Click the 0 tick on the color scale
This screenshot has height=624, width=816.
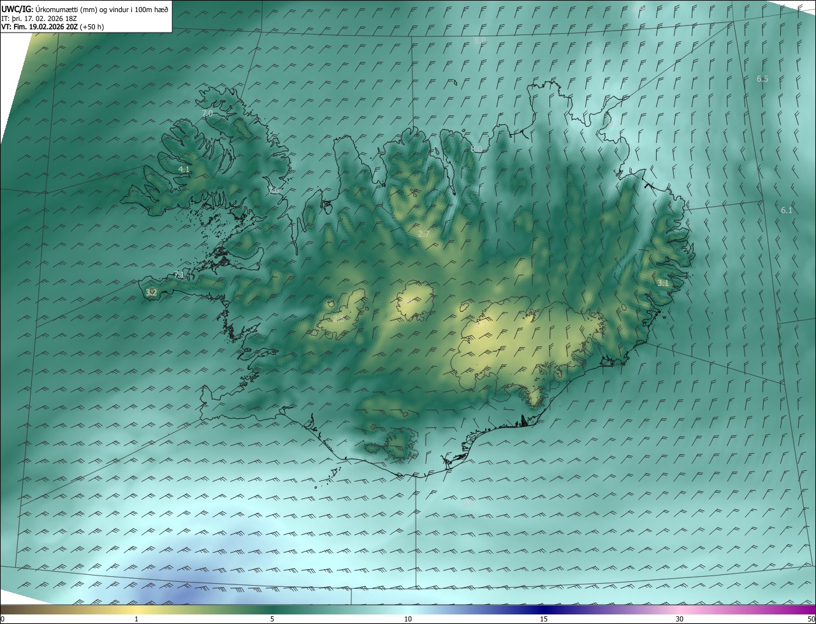coord(3,619)
